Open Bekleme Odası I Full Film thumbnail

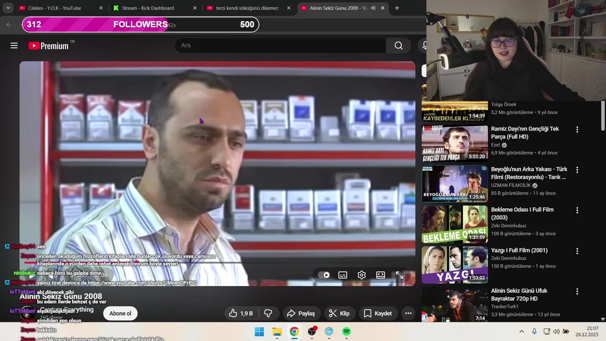[x=454, y=224]
